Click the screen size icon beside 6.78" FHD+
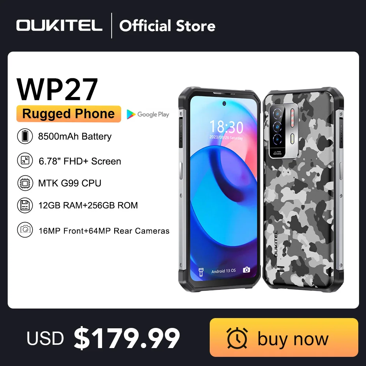This screenshot has width=366, height=366. pos(25,160)
